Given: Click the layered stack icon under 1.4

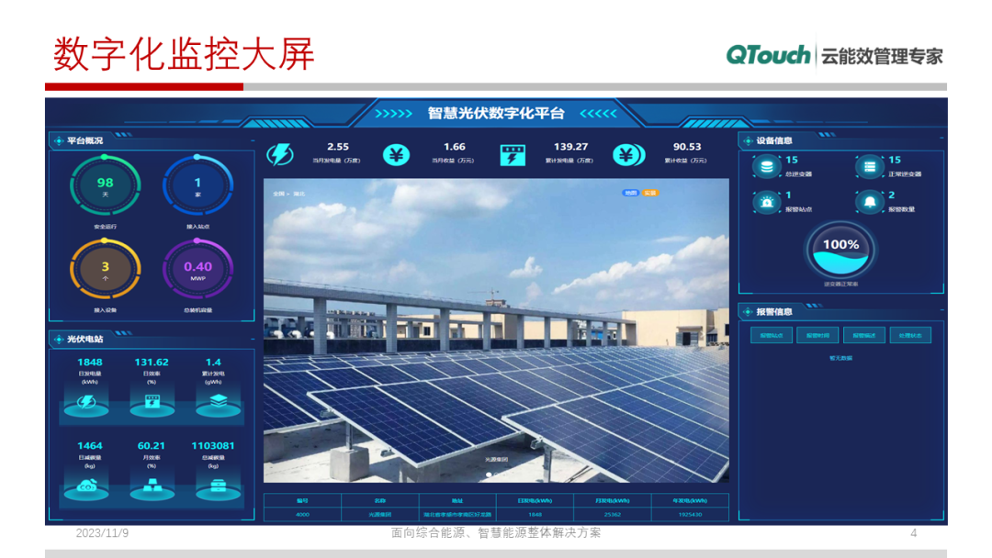Looking at the screenshot, I should pos(219,401).
